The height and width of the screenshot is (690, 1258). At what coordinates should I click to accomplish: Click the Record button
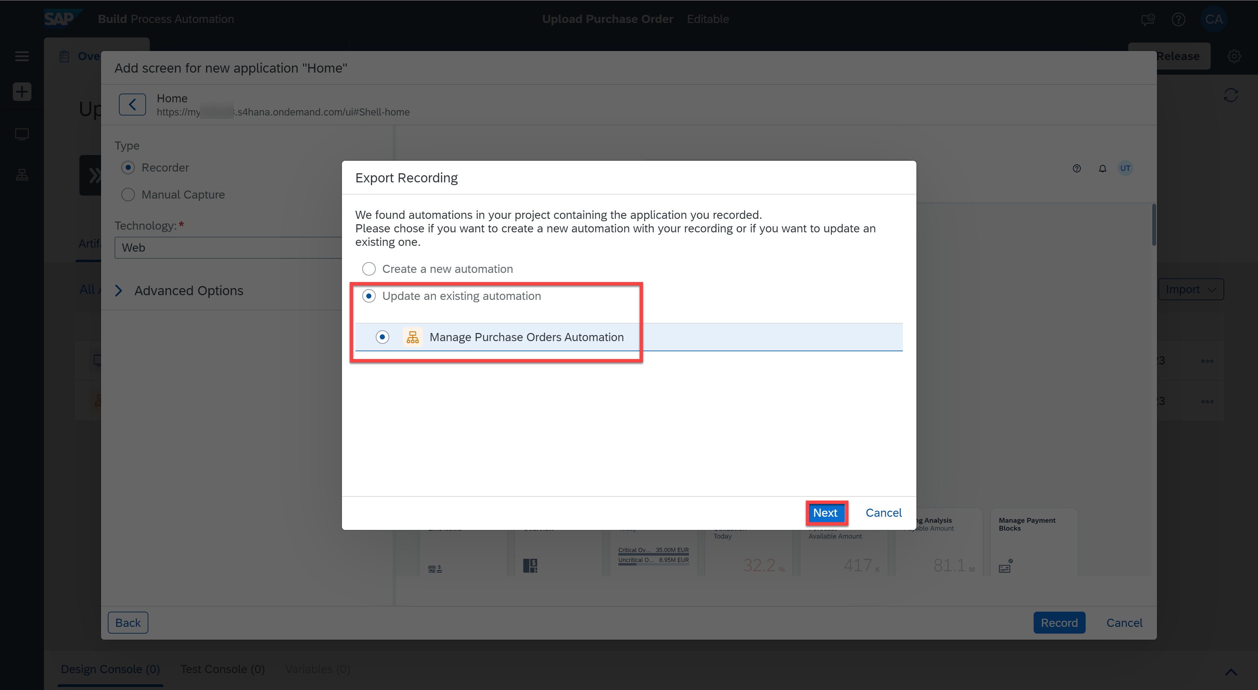click(1059, 623)
